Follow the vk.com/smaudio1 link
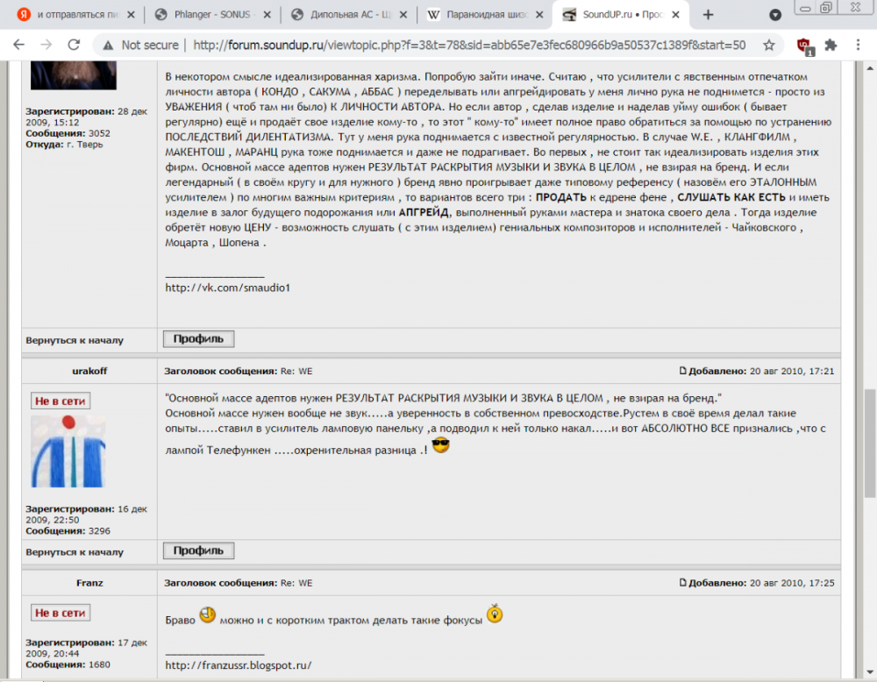The image size is (877, 682). coord(226,286)
